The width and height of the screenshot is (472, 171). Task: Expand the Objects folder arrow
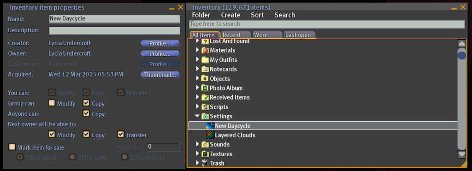pos(197,78)
